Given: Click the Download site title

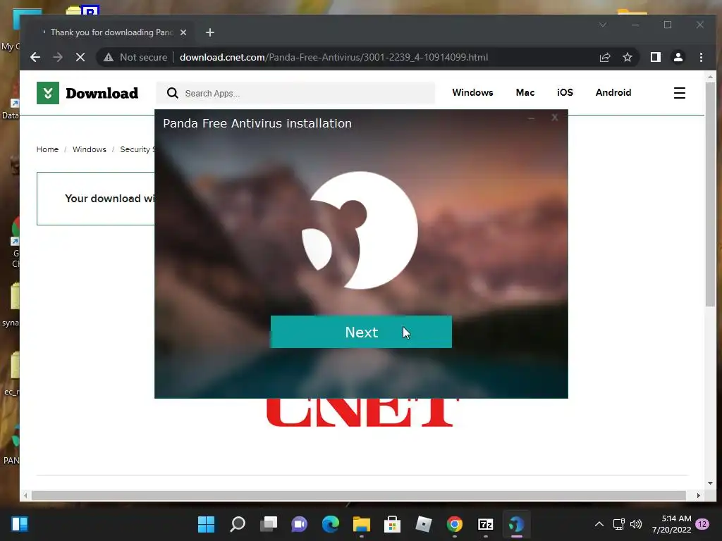Looking at the screenshot, I should [x=102, y=93].
